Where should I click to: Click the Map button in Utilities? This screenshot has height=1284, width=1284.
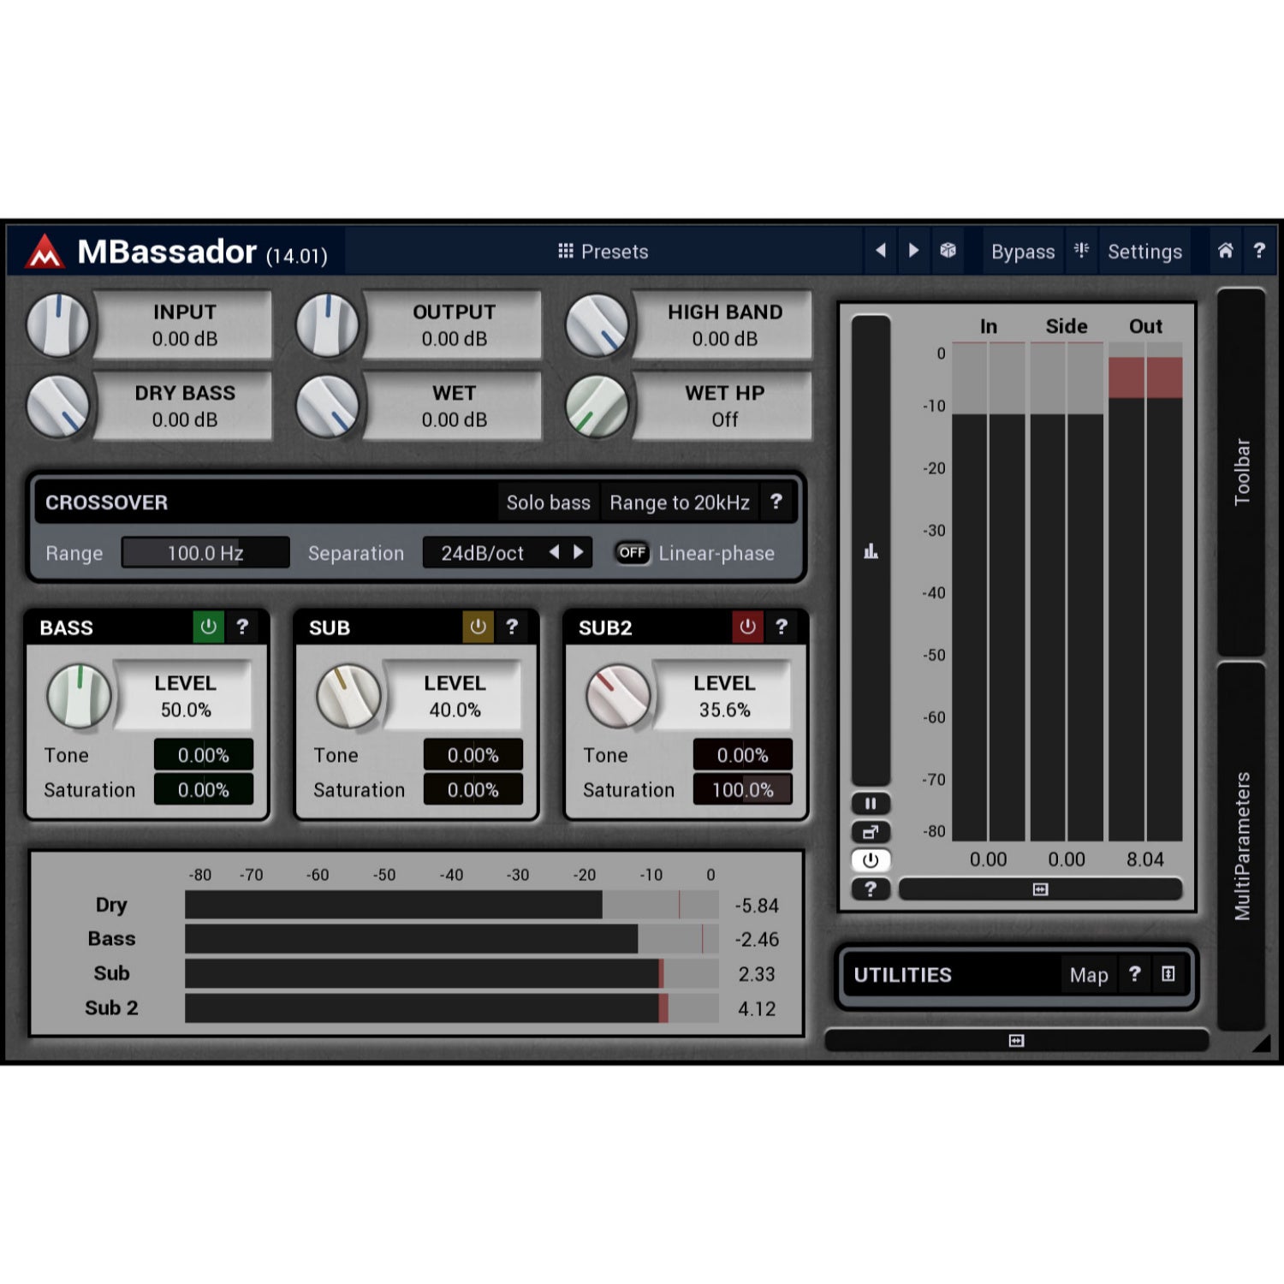pyautogui.click(x=1089, y=974)
